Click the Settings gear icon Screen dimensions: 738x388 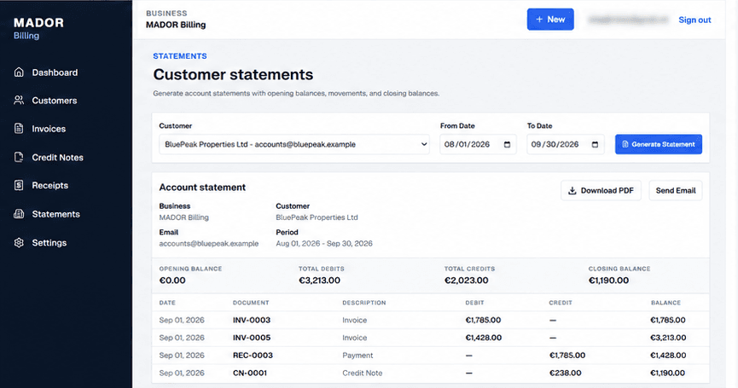(19, 243)
